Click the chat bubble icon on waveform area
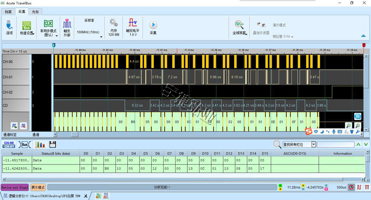 (x=358, y=116)
